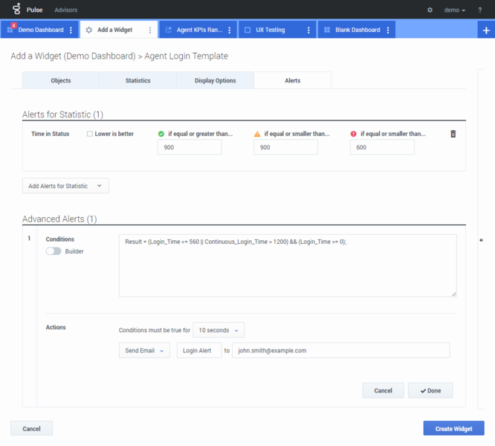This screenshot has width=495, height=446.
Task: Delete the Time in Status alert
Action: click(x=453, y=134)
